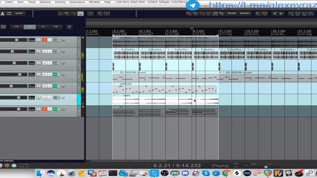
Task: Select the 00-SERUM-glued MIDI item at bar 3
Action: pos(165,77)
